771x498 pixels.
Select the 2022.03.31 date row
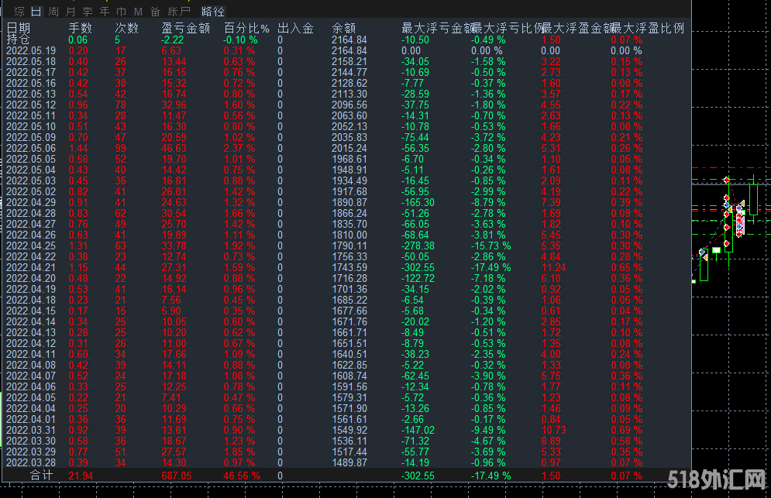pyautogui.click(x=31, y=430)
